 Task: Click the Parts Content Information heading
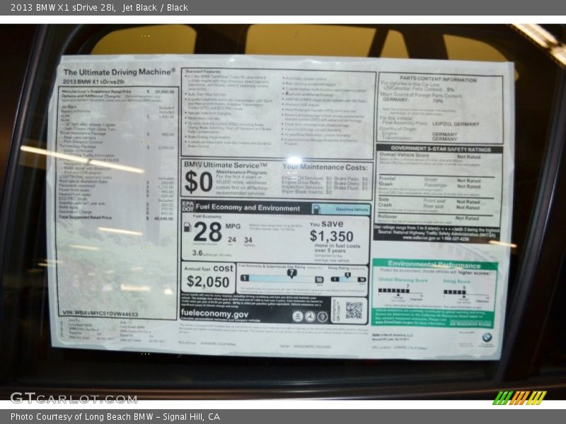pos(437,80)
